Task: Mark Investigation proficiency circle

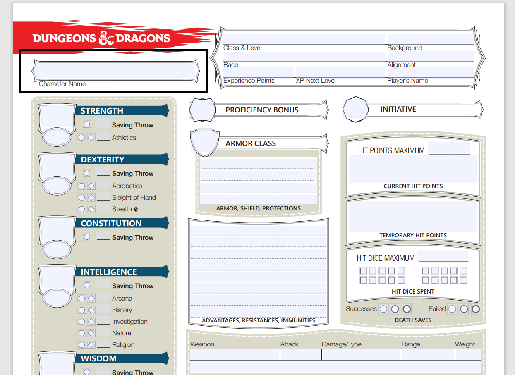Action: (x=82, y=322)
